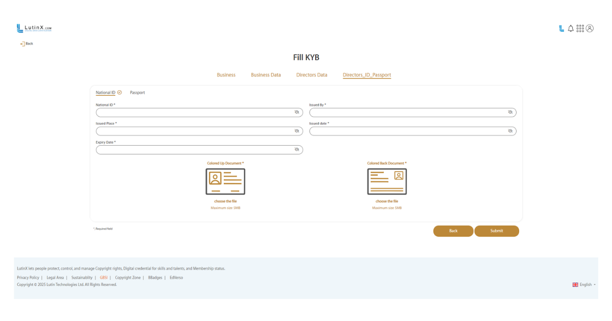Open the notifications bell icon
612x321 pixels.
click(x=571, y=29)
